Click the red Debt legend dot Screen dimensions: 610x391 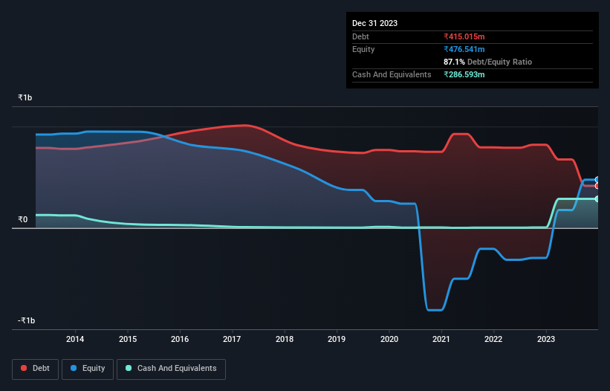pos(24,368)
